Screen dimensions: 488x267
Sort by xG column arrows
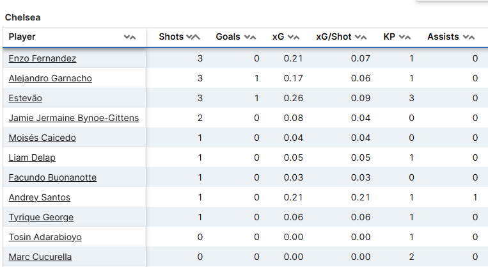coord(294,37)
